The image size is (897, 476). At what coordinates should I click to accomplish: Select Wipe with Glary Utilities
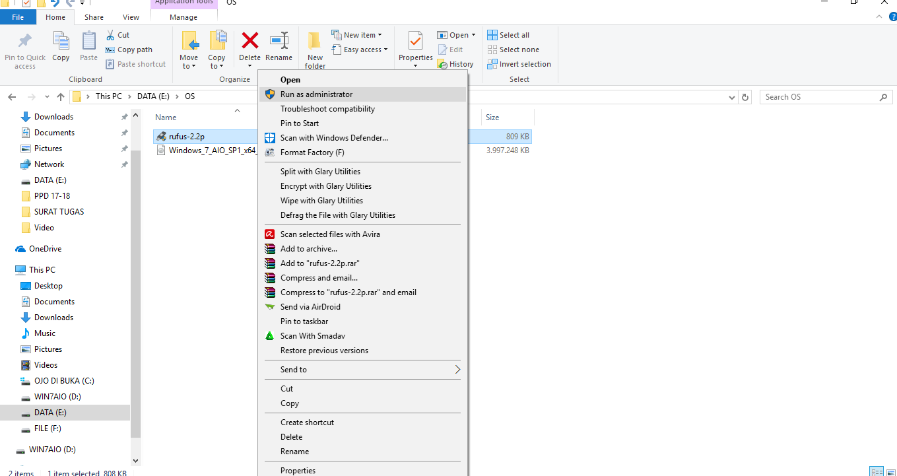coord(362,201)
